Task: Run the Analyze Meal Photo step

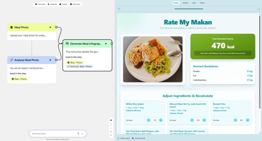Action: coord(50,60)
